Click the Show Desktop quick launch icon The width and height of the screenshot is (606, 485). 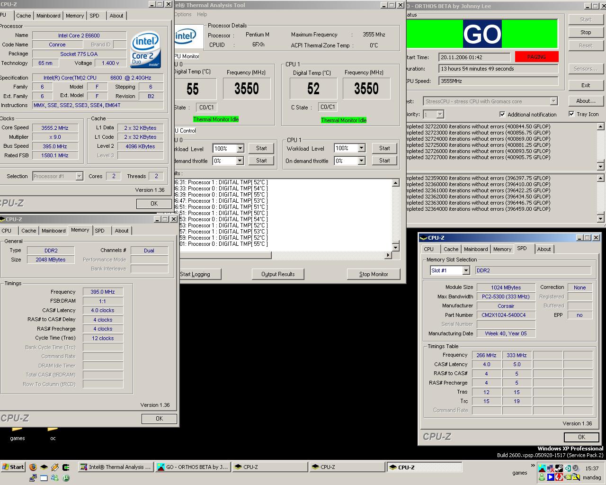pyautogui.click(x=44, y=478)
